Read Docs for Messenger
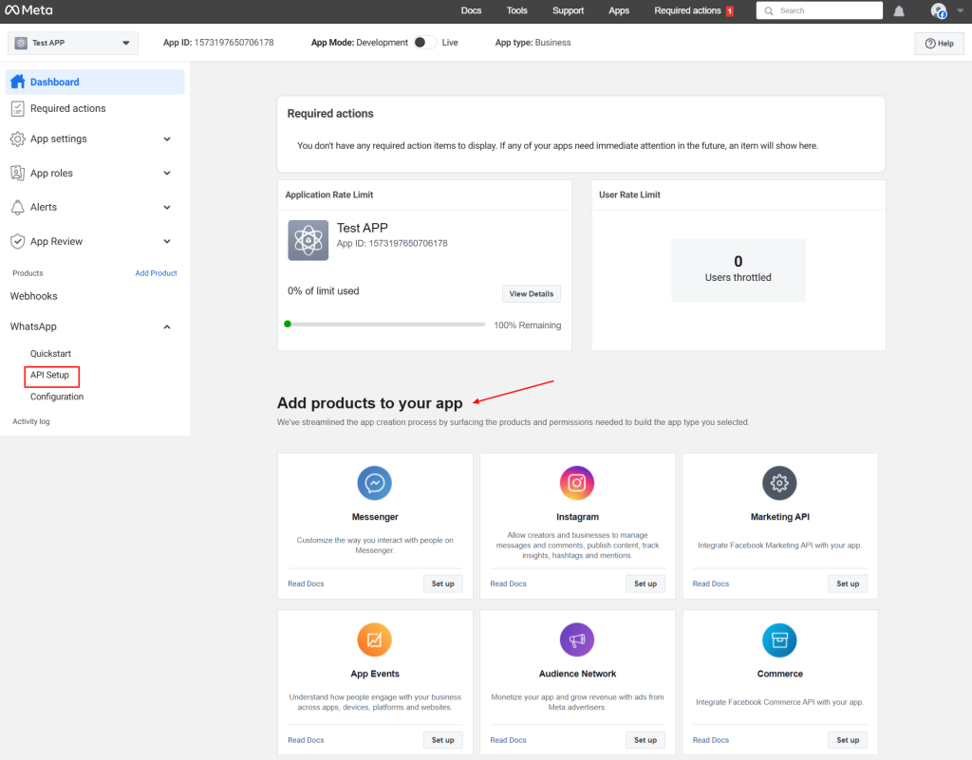 coord(306,584)
